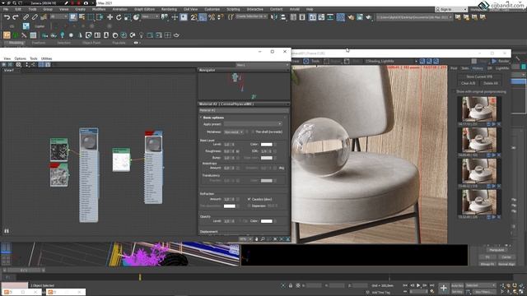Image resolution: width=527 pixels, height=296 pixels.
Task: Toggle the Angle Snap tool
Action: (x=203, y=16)
